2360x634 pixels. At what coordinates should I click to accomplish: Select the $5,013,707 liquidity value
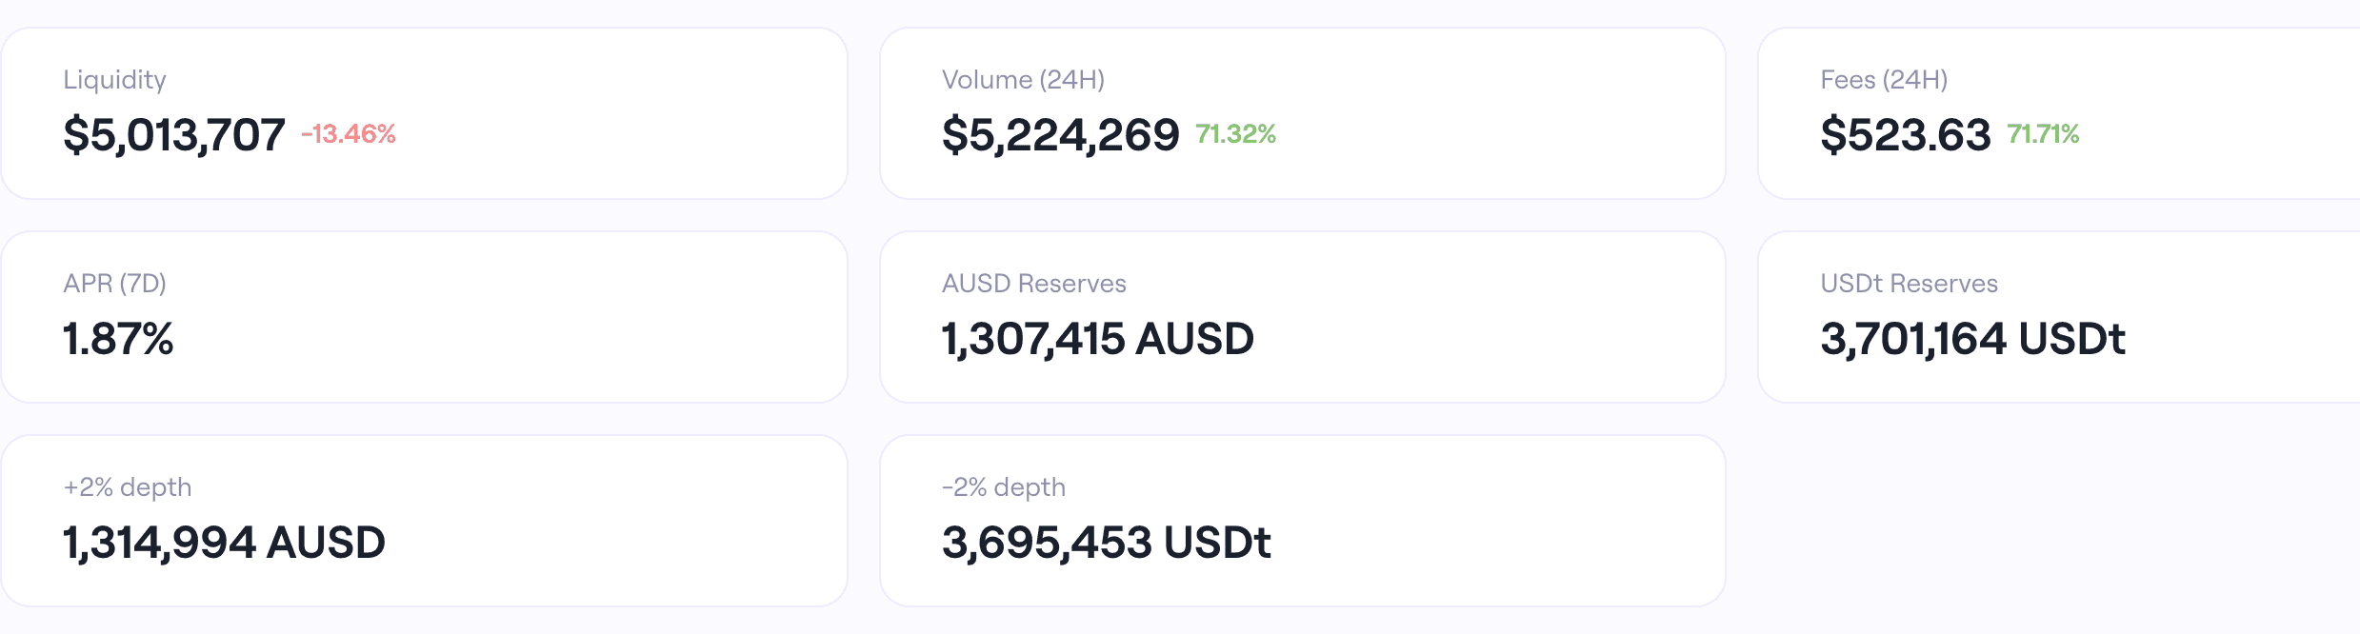coord(173,135)
